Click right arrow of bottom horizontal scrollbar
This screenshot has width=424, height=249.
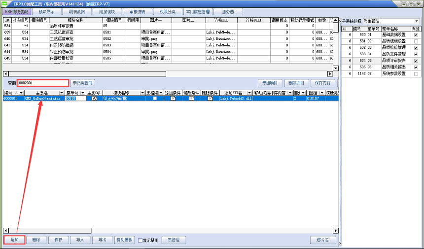click(x=336, y=231)
